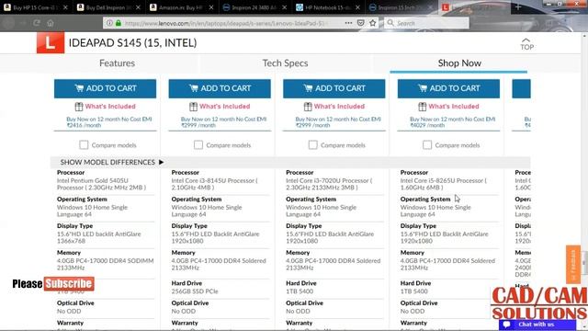Screen dimensions: 588x331
Task: Click No Cost EMI ₹4029/month link
Action: tap(453, 122)
